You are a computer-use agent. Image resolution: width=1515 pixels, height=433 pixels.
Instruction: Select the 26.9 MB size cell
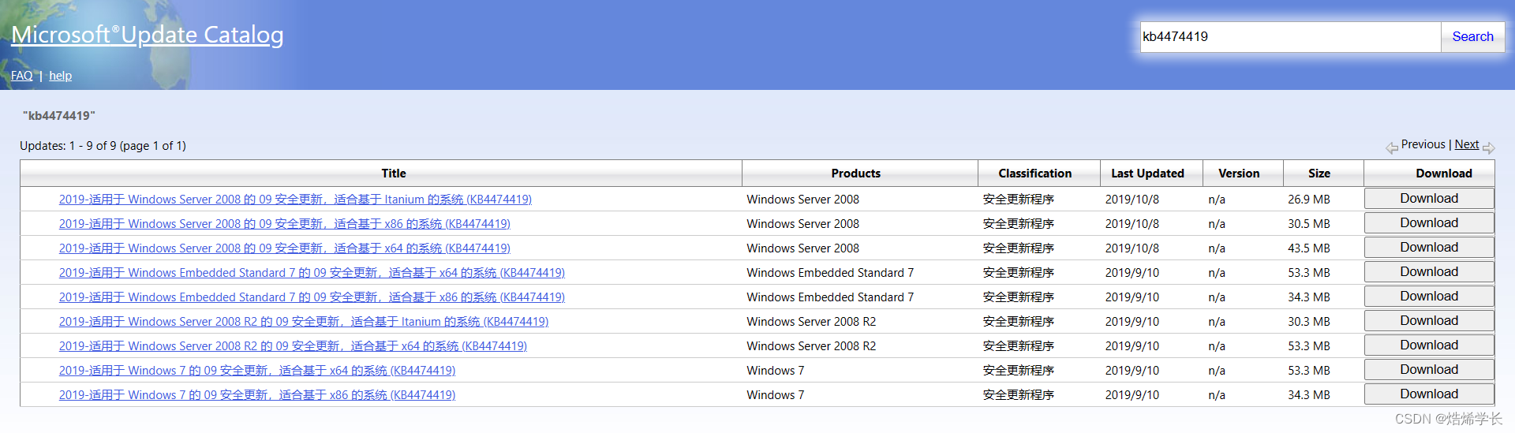click(1309, 200)
